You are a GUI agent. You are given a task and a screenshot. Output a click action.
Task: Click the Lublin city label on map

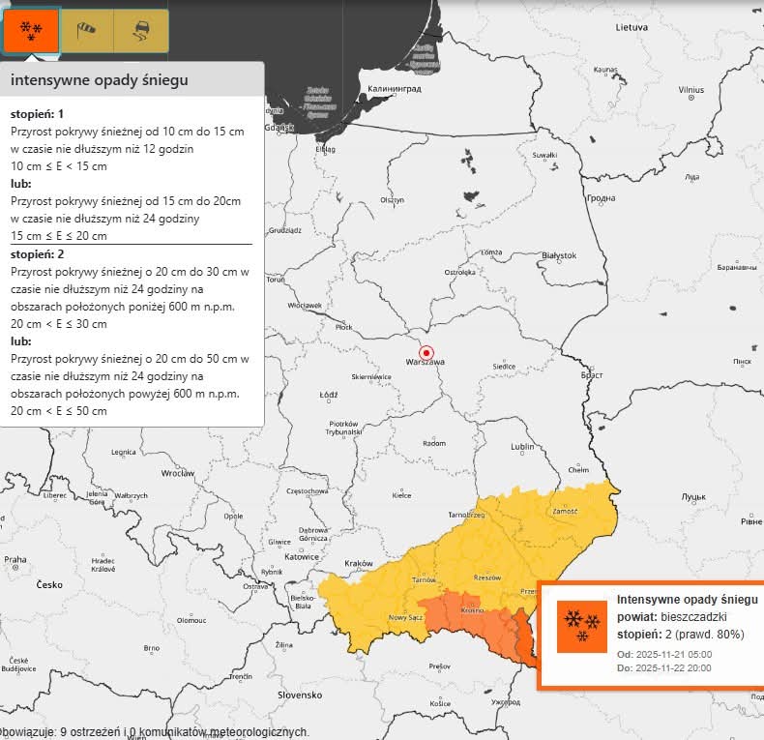pyautogui.click(x=522, y=447)
